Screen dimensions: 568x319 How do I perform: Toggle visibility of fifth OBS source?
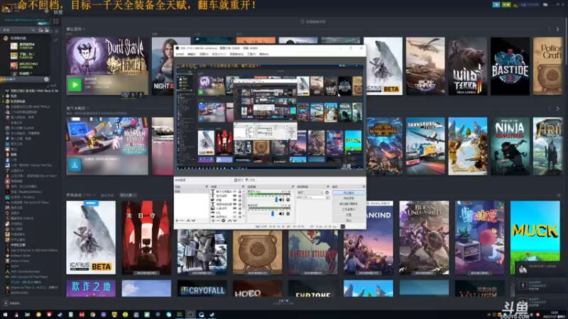click(235, 208)
